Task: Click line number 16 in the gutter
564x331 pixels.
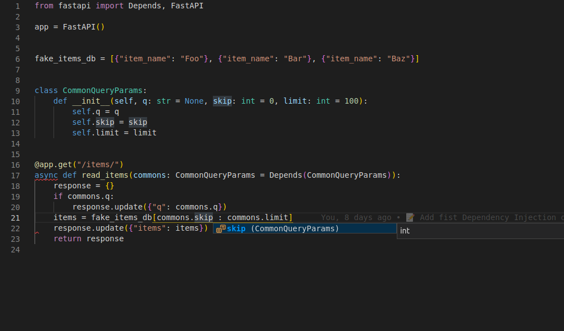Action: 15,164
